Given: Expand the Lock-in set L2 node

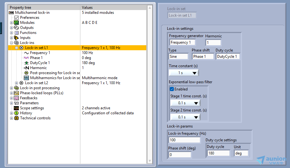Looking at the screenshot, I should coord(17,83).
